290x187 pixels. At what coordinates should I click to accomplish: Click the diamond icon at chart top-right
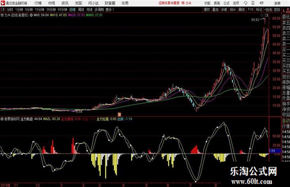pyautogui.click(x=262, y=15)
